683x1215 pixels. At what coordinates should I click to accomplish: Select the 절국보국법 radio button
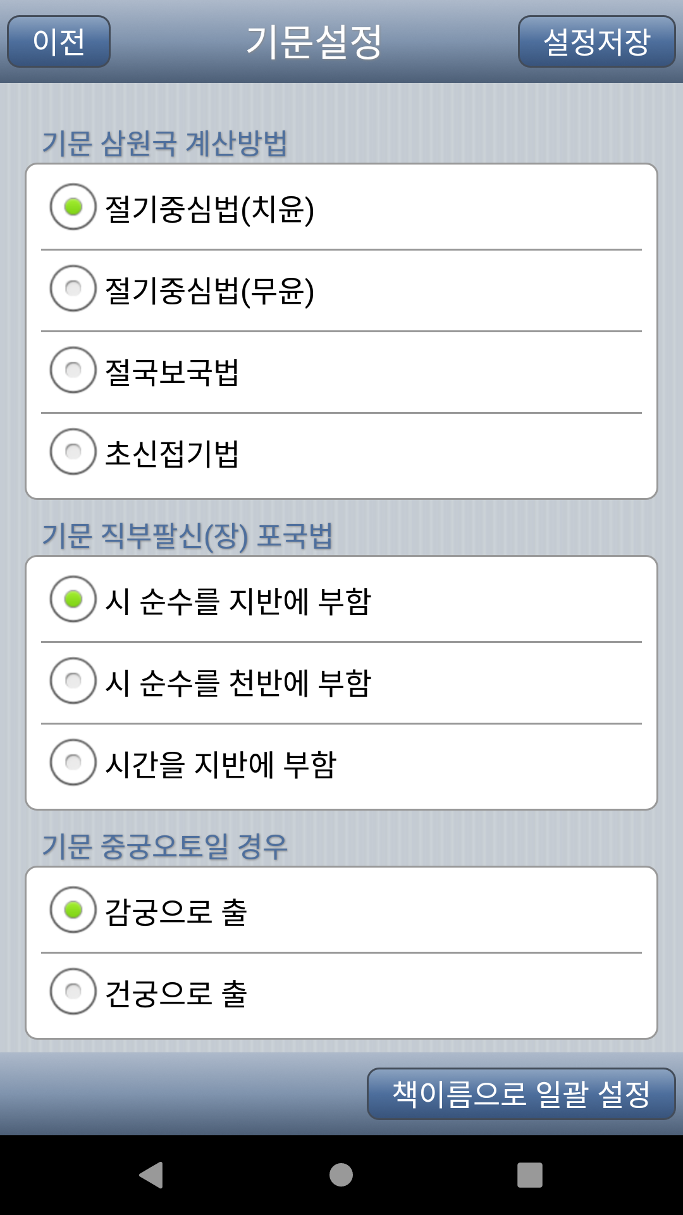click(x=73, y=370)
